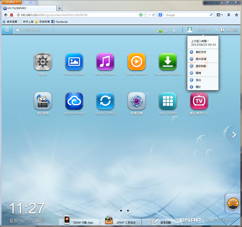The height and width of the screenshot is (227, 242).
Task: Launch myQNAPcloud
Action: click(x=74, y=101)
